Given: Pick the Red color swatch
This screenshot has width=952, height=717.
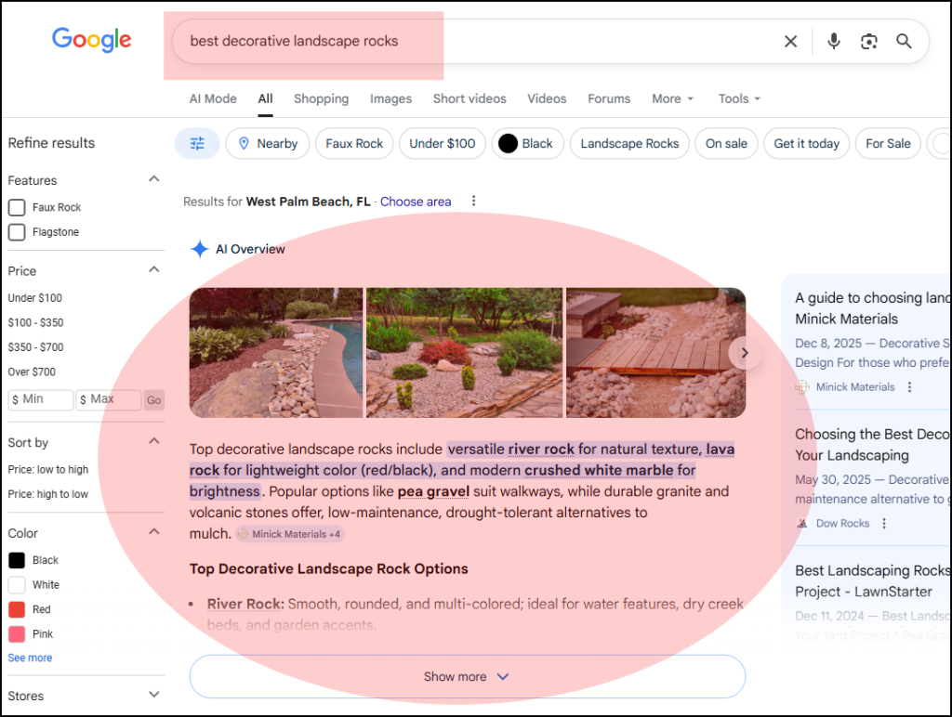Looking at the screenshot, I should (x=15, y=609).
